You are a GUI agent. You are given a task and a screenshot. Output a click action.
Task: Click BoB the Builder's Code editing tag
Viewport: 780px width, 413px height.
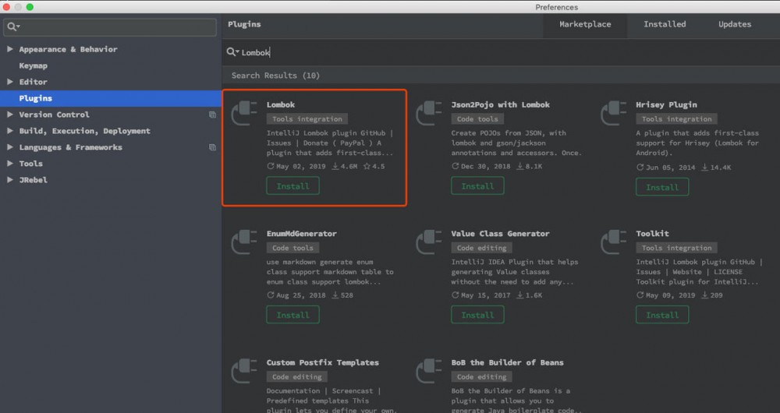click(481, 377)
